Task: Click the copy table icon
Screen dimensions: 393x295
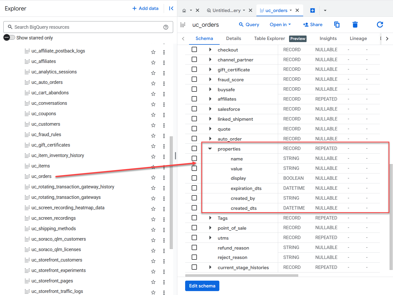Action: [x=337, y=25]
